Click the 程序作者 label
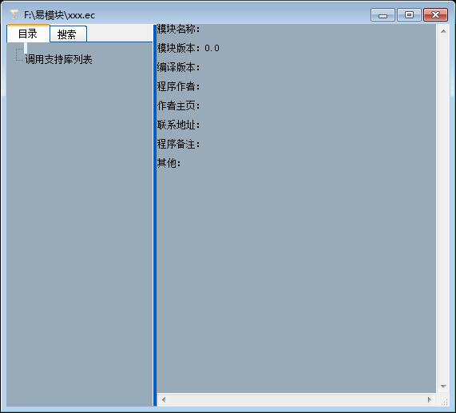The height and width of the screenshot is (413, 456). click(x=179, y=86)
